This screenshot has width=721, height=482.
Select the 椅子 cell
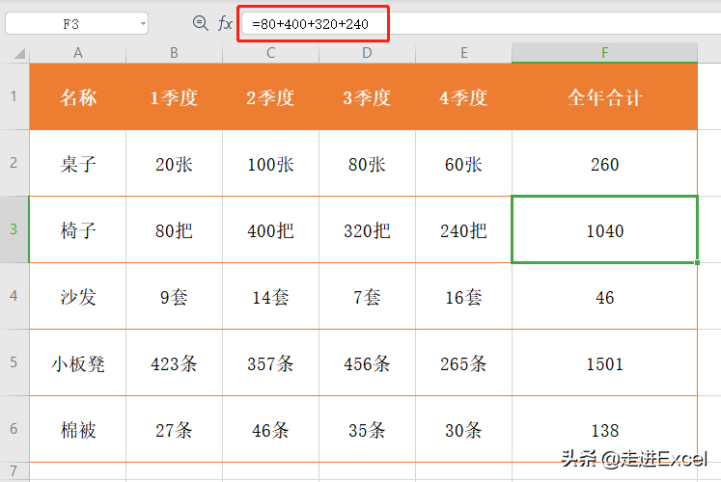(78, 230)
